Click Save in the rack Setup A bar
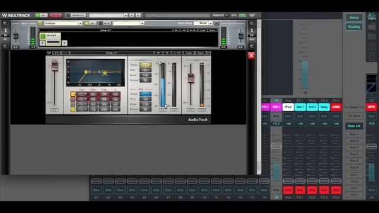This screenshot has height=213, width=379. point(212,30)
